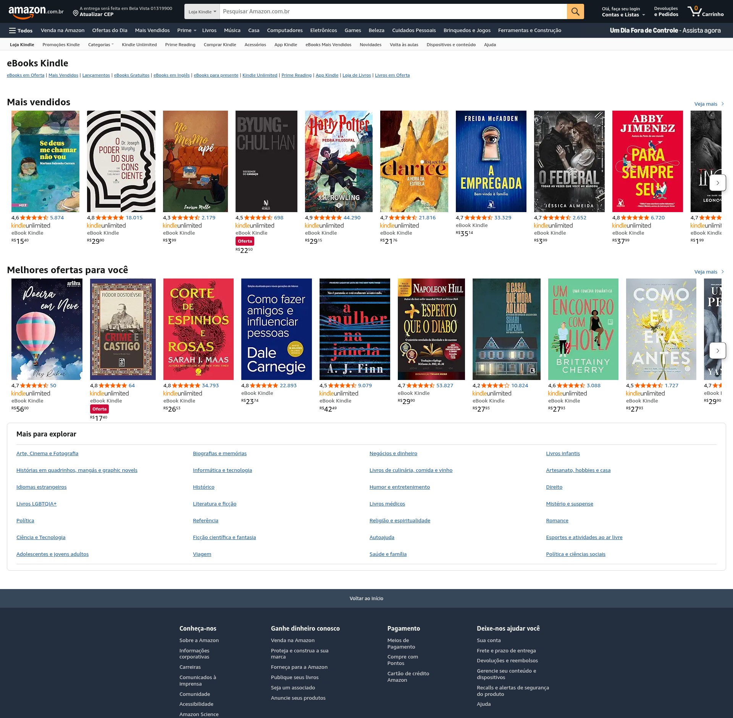The width and height of the screenshot is (733, 718).
Task: Click next arrow in Mais vendidos carousel
Action: (x=717, y=183)
